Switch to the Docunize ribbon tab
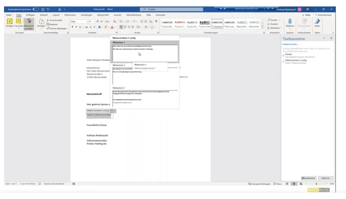This screenshot has height=199, width=346. point(160,15)
